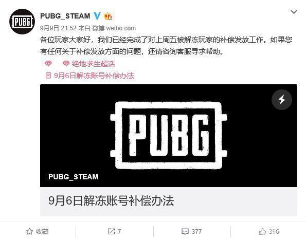306x241 pixels.
Task: Repost this post using share icon
Action: tap(114, 231)
